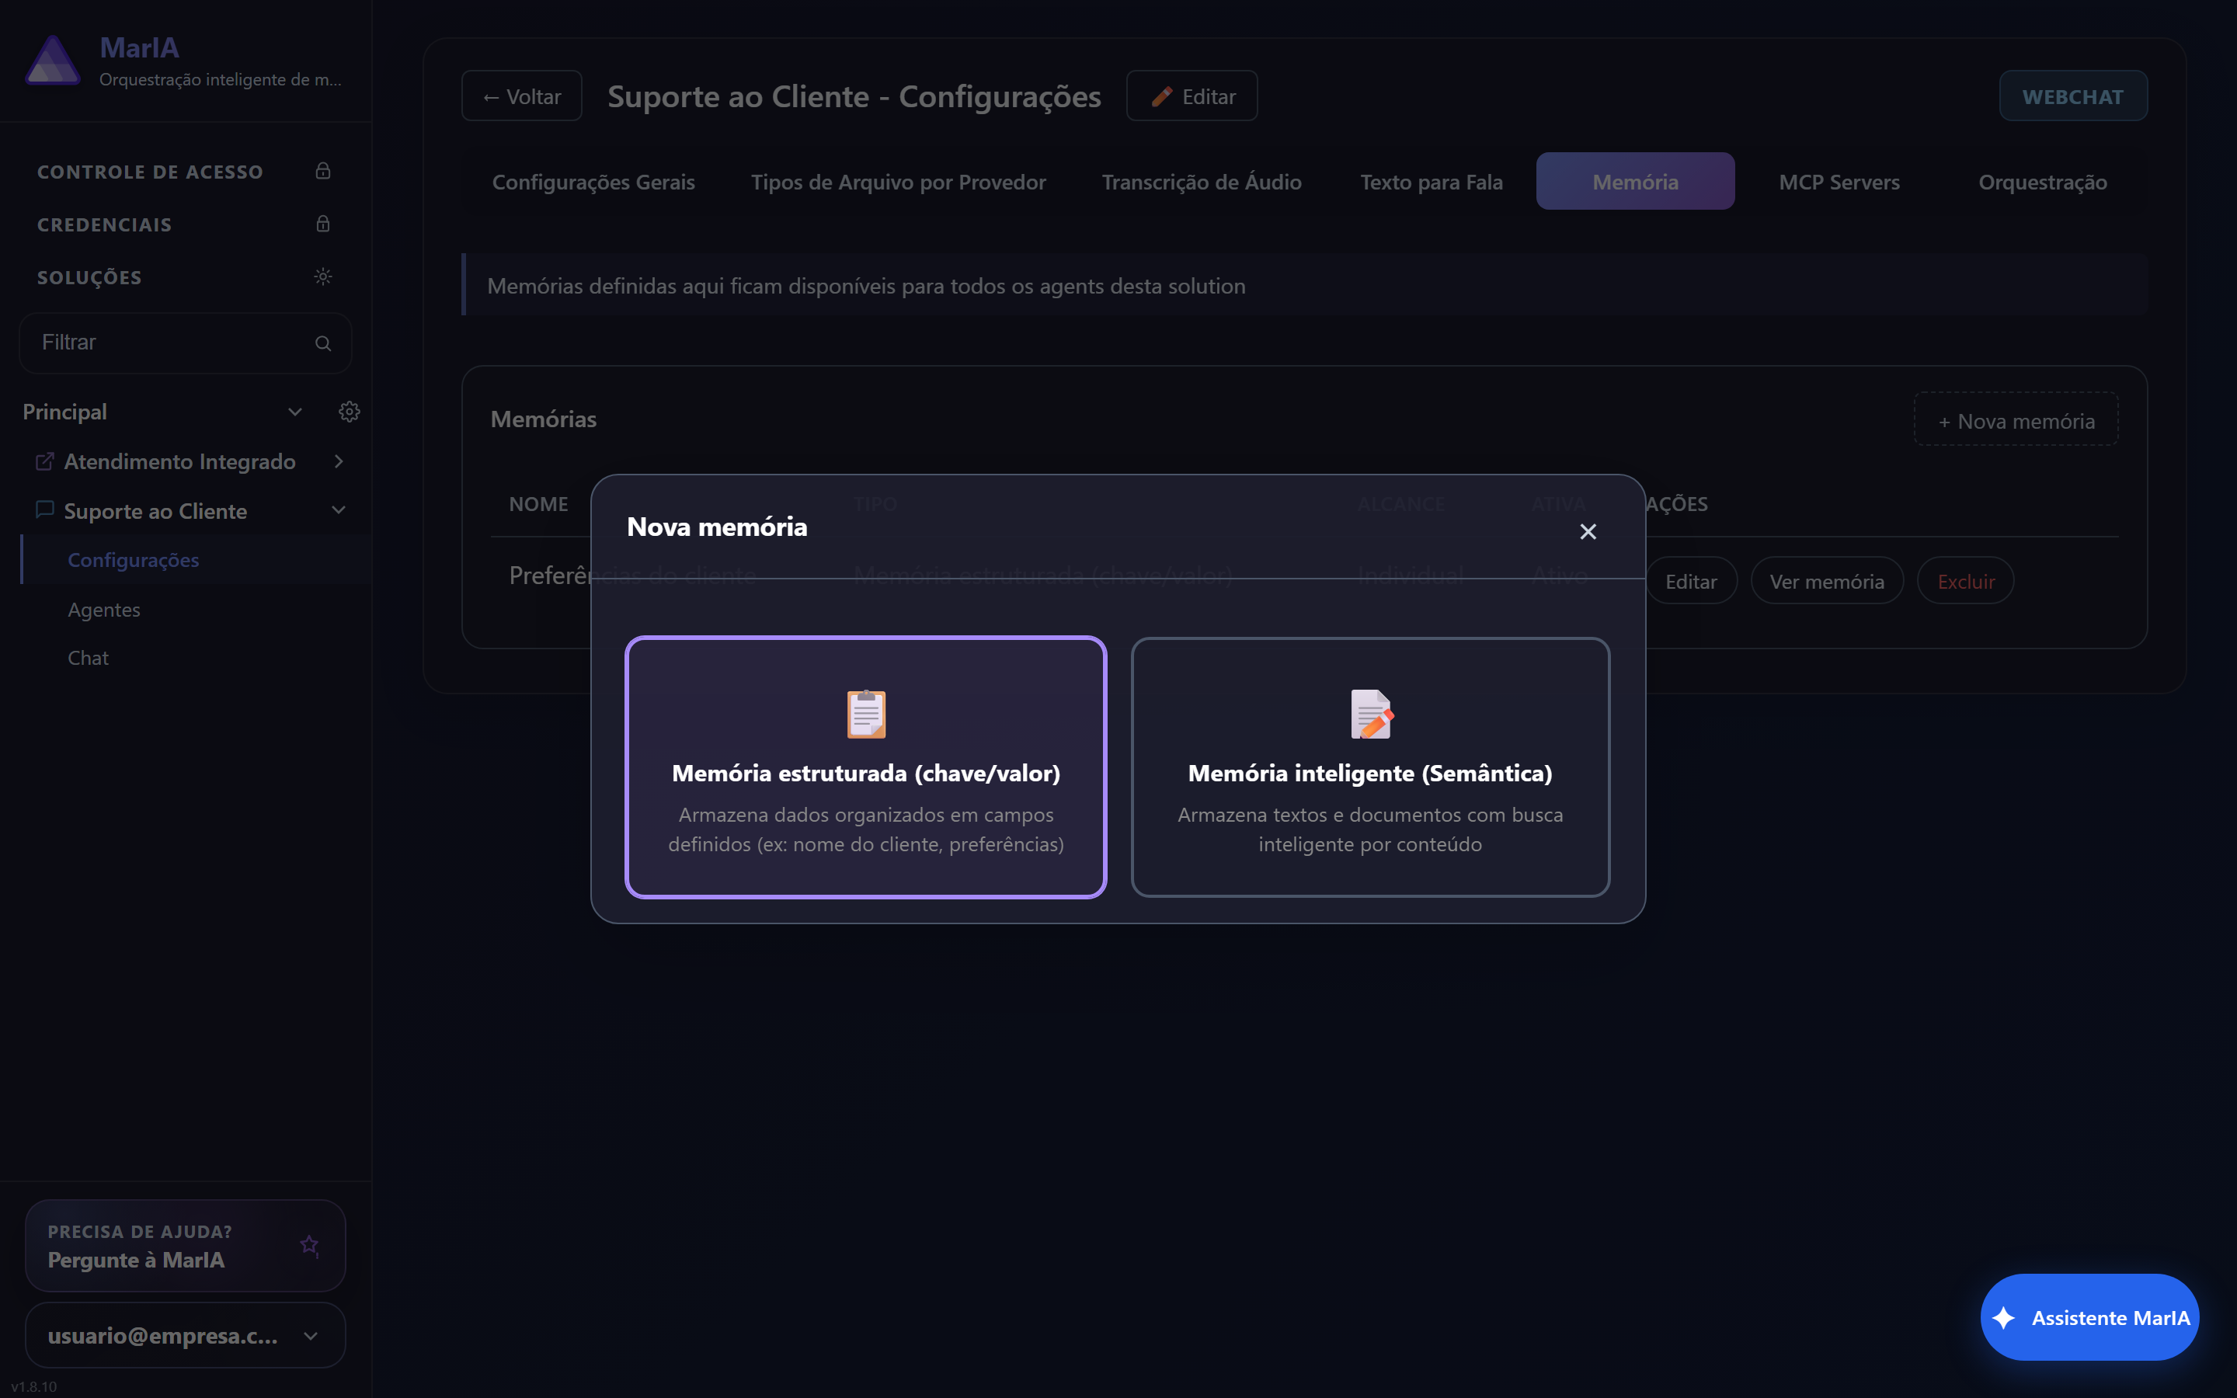Screen dimensions: 2237x1398
Task: Open Configurações in the sidebar
Action: tap(196, 560)
